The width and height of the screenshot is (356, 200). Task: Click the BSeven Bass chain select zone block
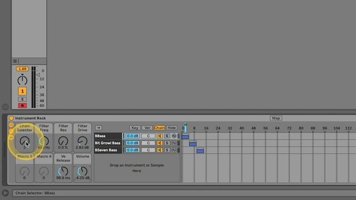200,151
